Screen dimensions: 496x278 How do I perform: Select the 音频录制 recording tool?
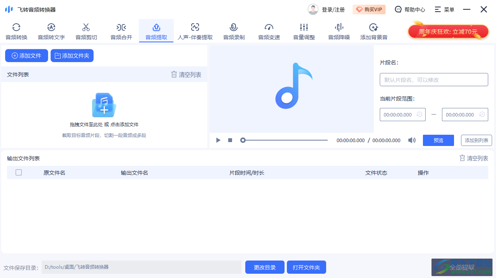(x=234, y=31)
